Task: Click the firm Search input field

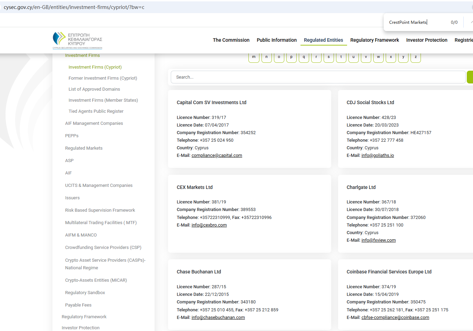Action: point(317,77)
